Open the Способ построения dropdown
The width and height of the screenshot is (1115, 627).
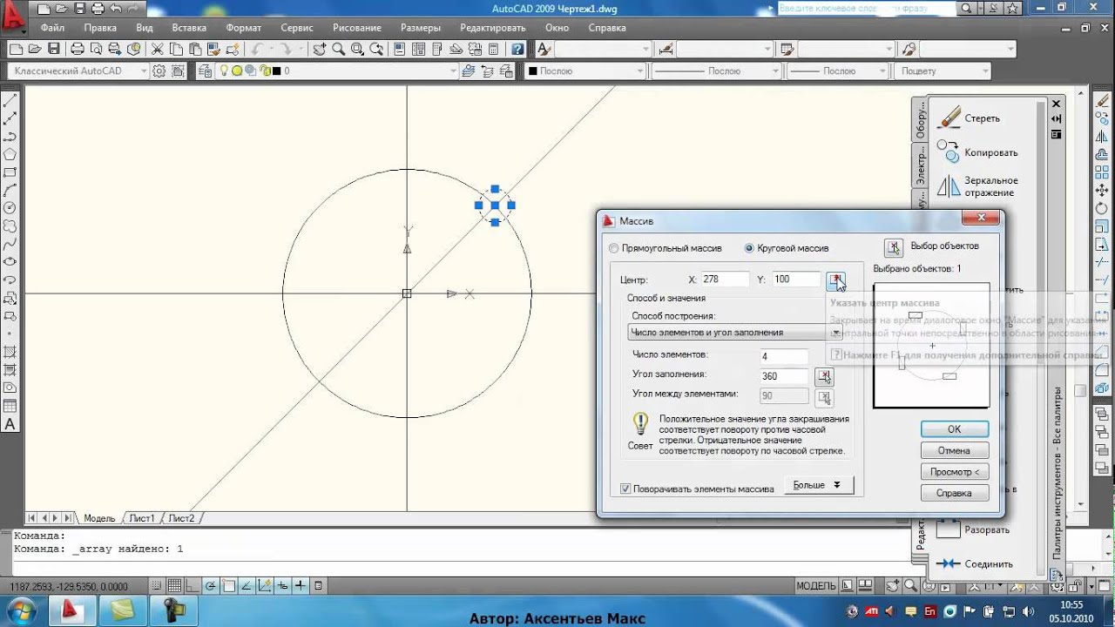[x=734, y=333]
